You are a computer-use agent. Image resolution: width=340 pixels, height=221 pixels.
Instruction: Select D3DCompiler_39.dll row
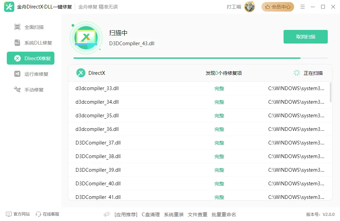tap(200, 170)
